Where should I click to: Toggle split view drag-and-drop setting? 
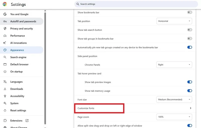coord(190,125)
